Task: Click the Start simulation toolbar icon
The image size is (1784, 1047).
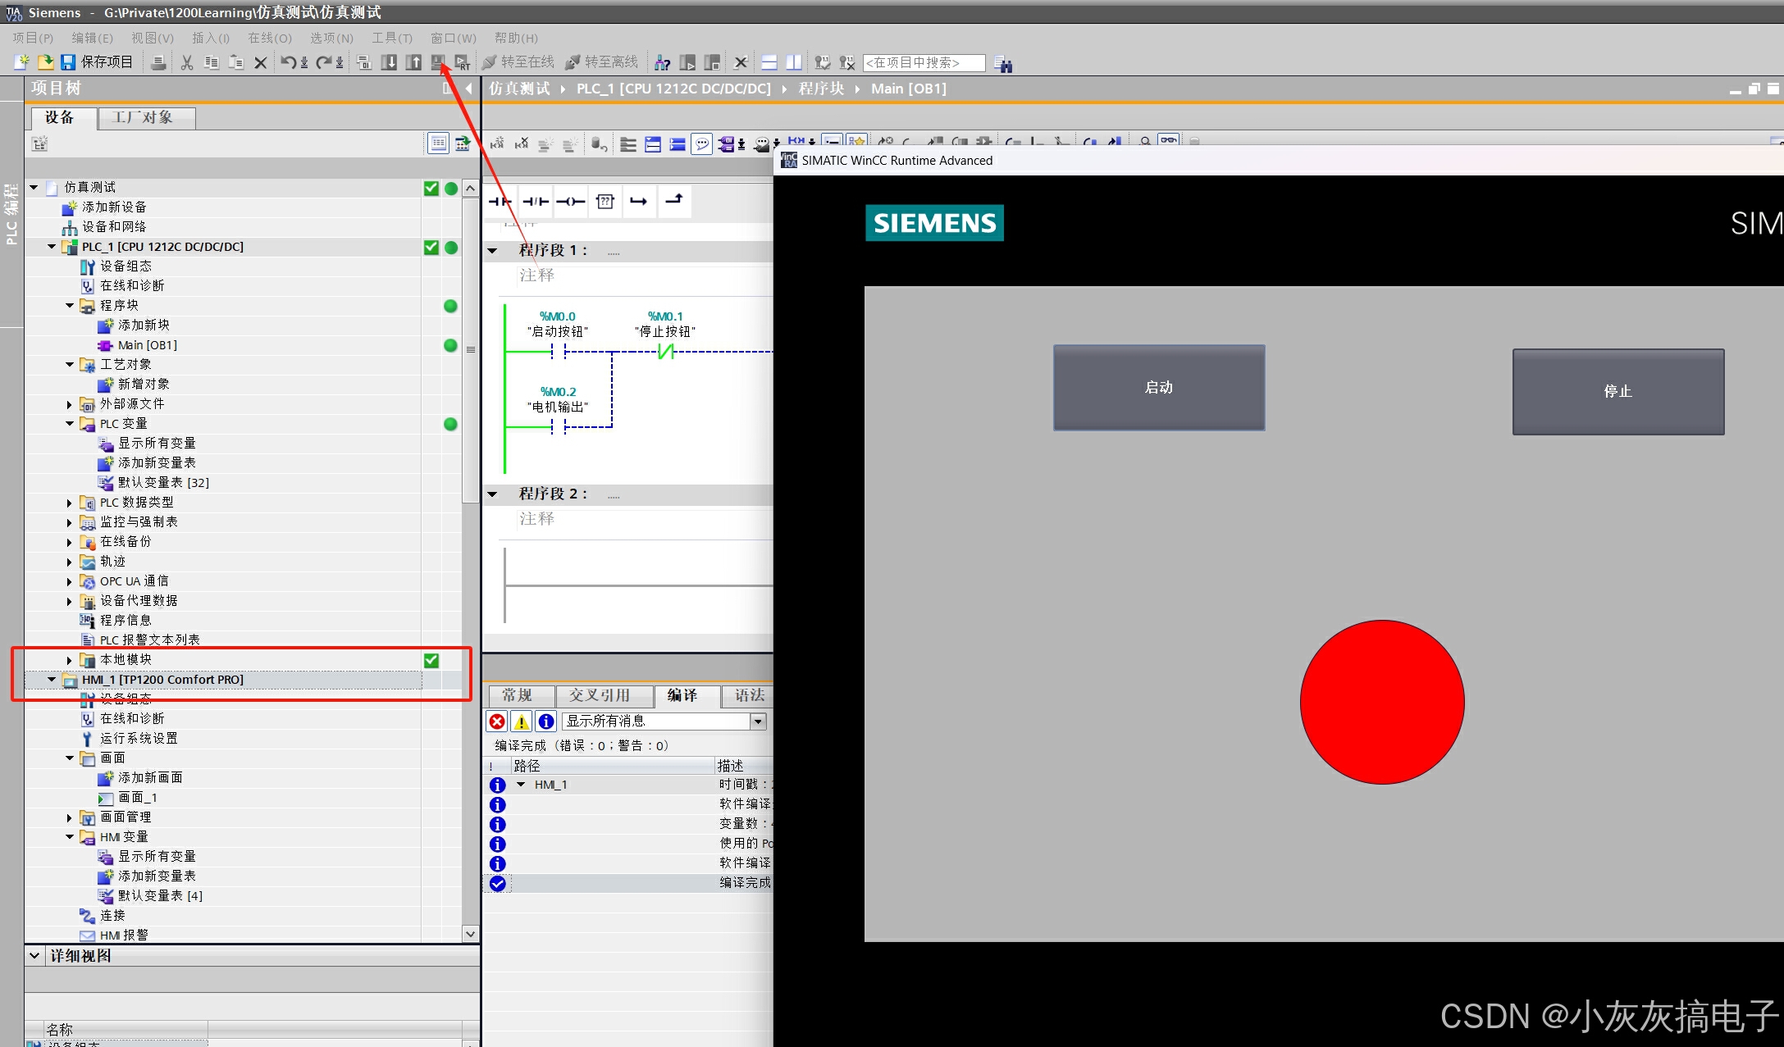Action: coord(438,62)
